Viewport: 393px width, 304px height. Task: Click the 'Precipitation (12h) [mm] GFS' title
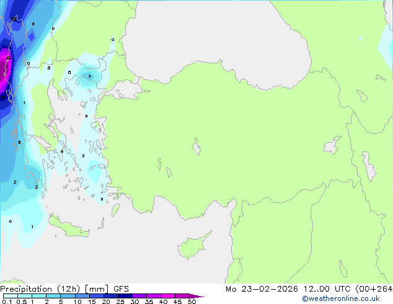point(64,289)
